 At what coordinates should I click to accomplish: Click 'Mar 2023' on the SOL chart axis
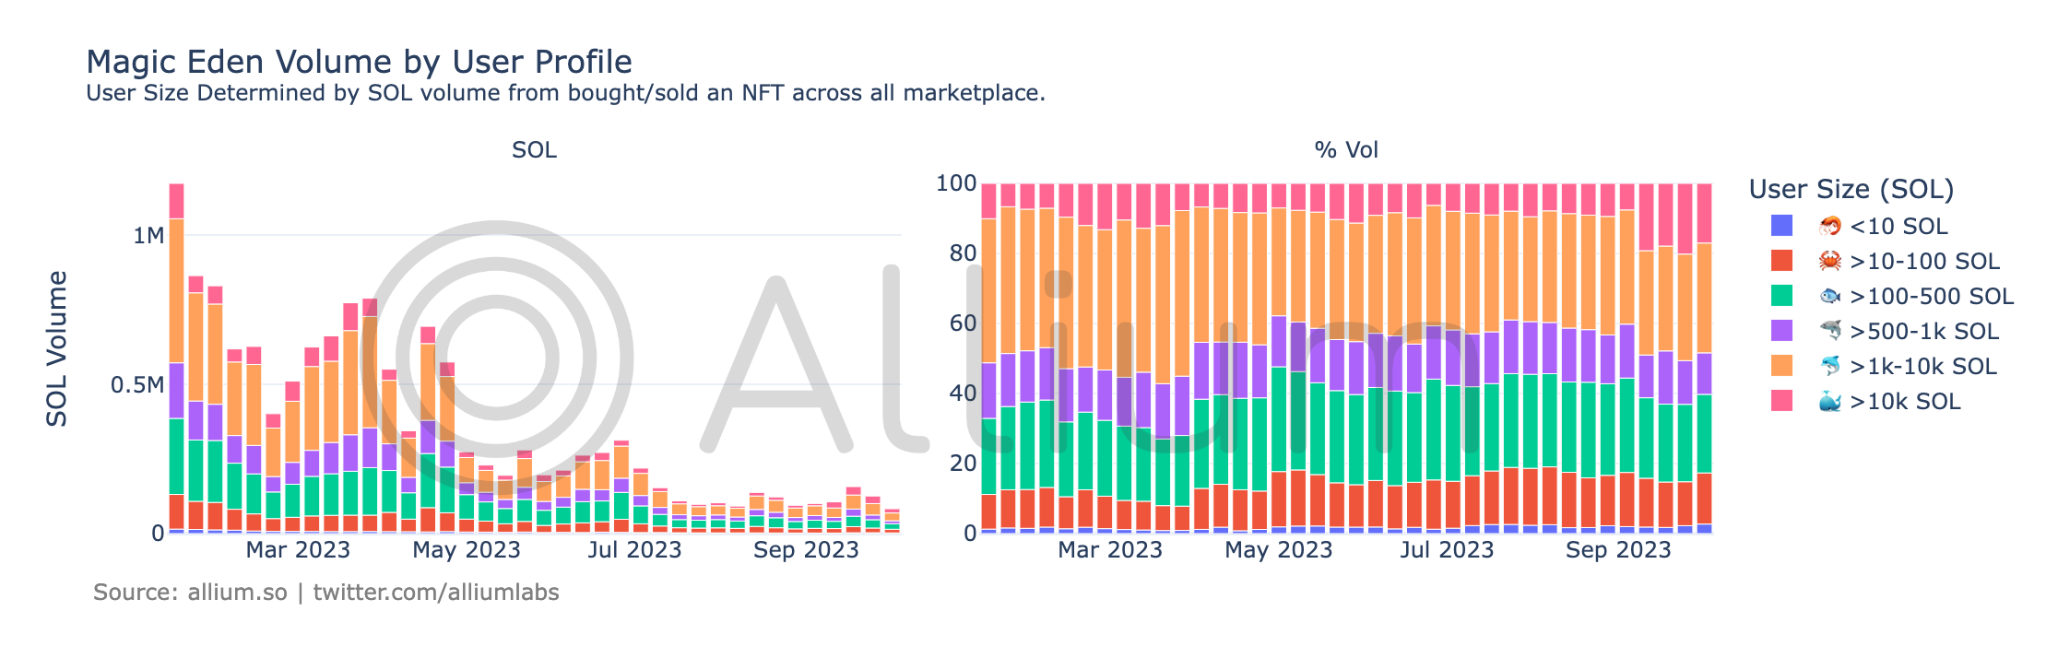tap(298, 550)
